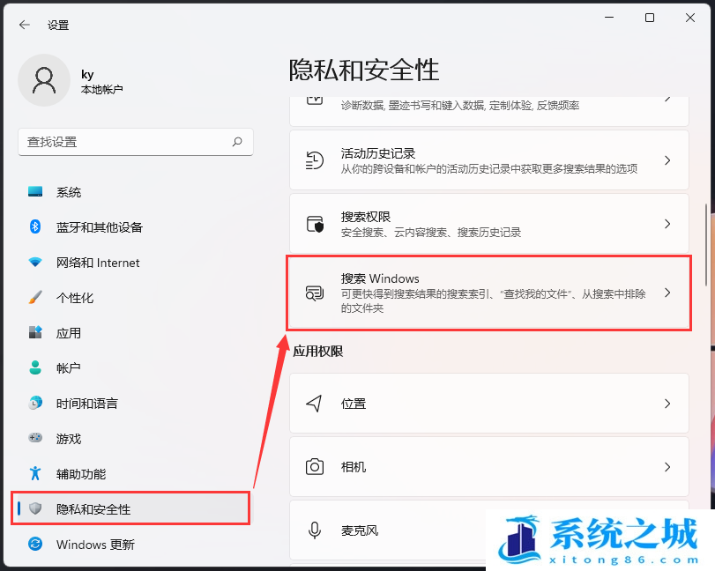Expand the 位置 chevron
The width and height of the screenshot is (715, 571).
pyautogui.click(x=667, y=404)
